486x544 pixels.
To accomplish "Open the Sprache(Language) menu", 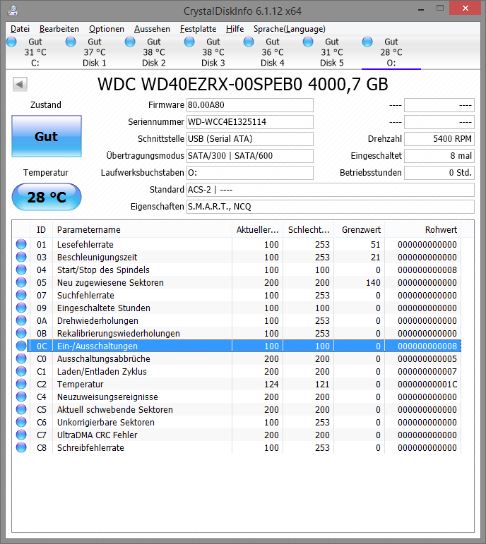I will pos(290,29).
